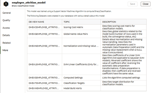Click the employee_attrition_model title text
The image size is (152, 93).
tap(29, 3)
